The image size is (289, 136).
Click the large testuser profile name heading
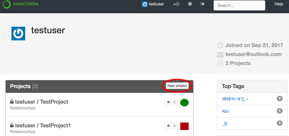(x=48, y=30)
